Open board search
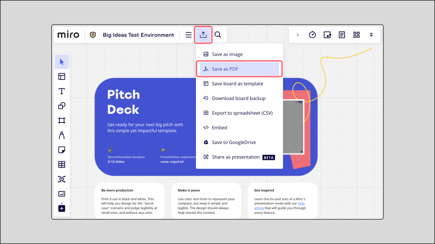 pyautogui.click(x=218, y=35)
